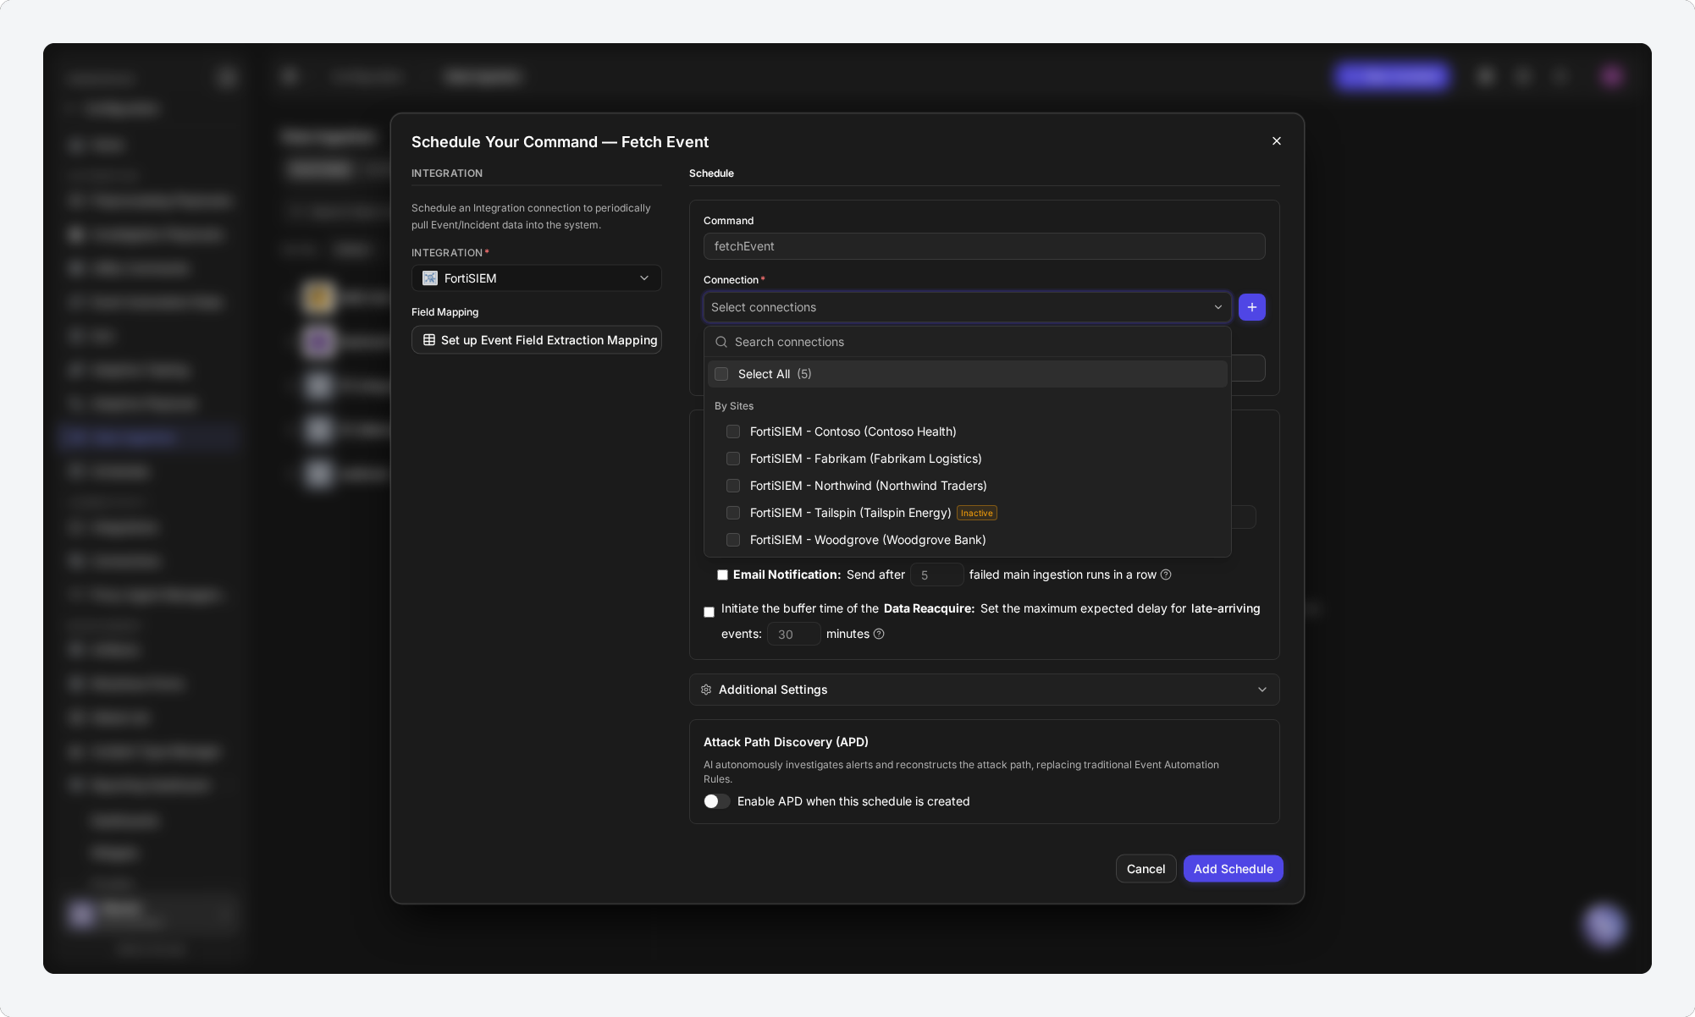Click the Cancel button
Screen dimensions: 1695x1017
(x=1146, y=869)
